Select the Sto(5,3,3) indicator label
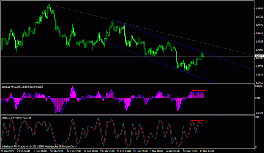Image resolution: width=264 pixels, height=153 pixels. 16,118
